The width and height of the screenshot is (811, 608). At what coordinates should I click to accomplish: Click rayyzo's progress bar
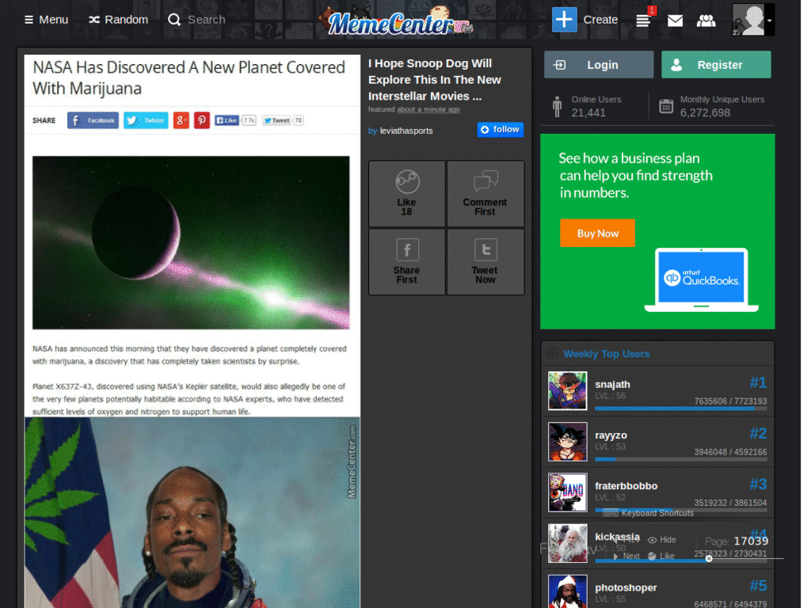(680, 459)
